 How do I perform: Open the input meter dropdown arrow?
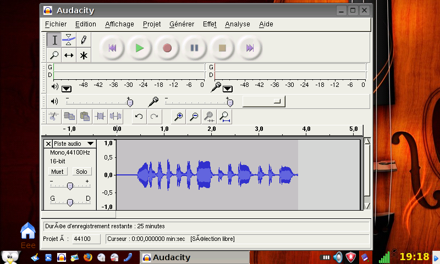228,89
